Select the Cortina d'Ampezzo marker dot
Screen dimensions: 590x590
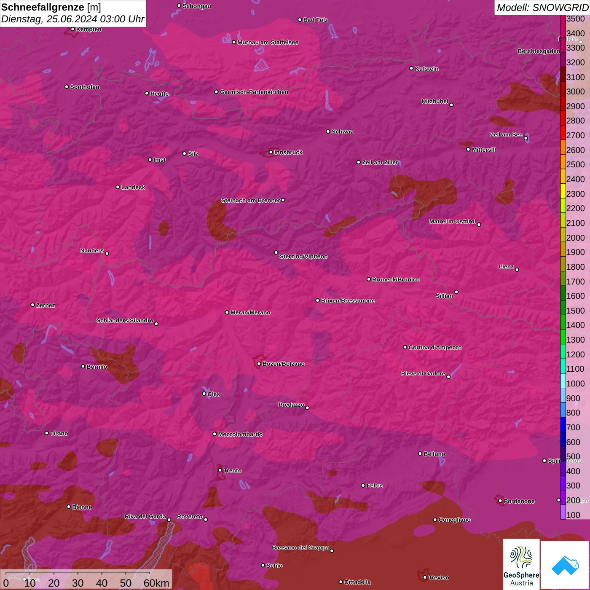click(x=405, y=347)
